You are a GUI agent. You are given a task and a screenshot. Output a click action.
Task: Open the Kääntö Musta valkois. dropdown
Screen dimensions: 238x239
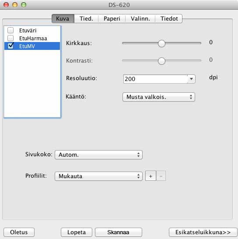coord(159,97)
